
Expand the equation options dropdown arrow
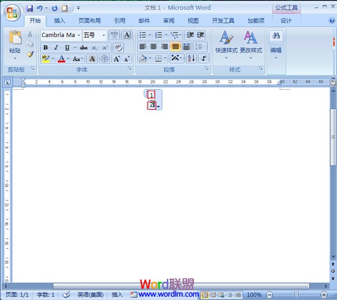point(160,107)
